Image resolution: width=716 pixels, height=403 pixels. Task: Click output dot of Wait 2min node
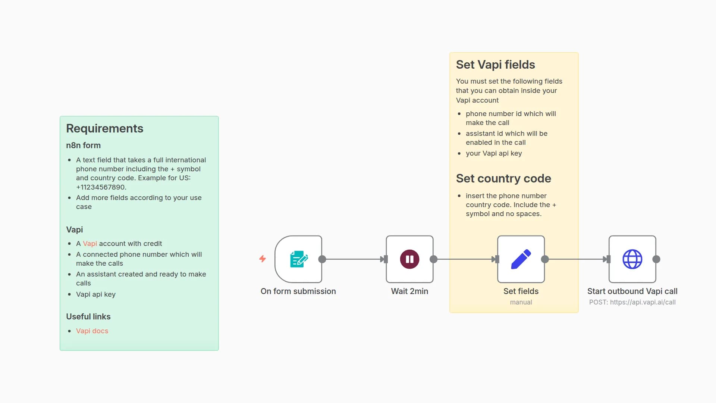click(x=433, y=259)
